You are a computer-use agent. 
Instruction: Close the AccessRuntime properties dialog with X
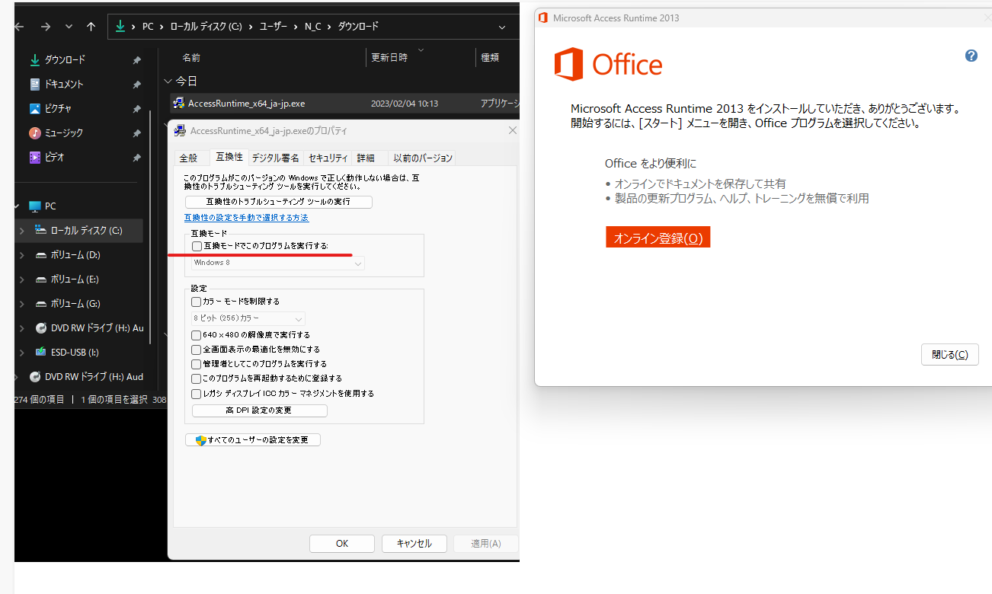[x=513, y=131]
